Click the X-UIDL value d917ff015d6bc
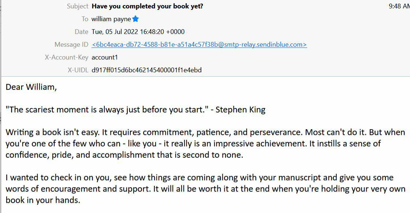 [x=147, y=70]
